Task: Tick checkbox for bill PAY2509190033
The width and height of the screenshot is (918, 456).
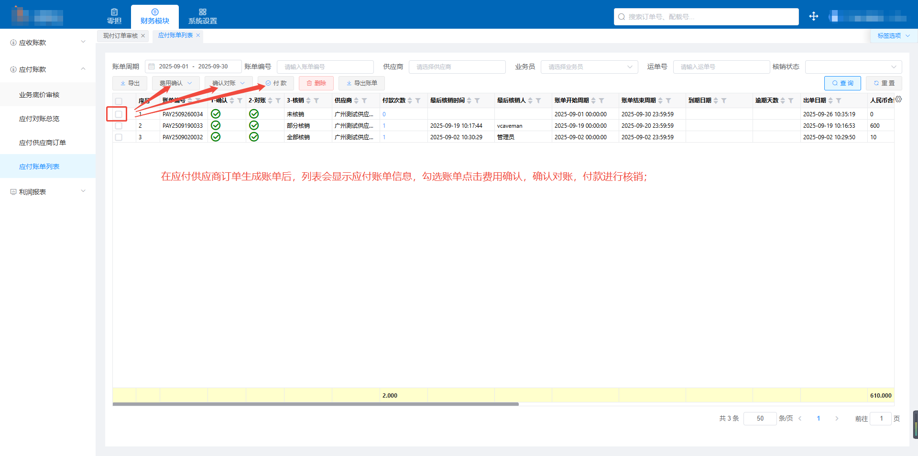Action: point(119,126)
